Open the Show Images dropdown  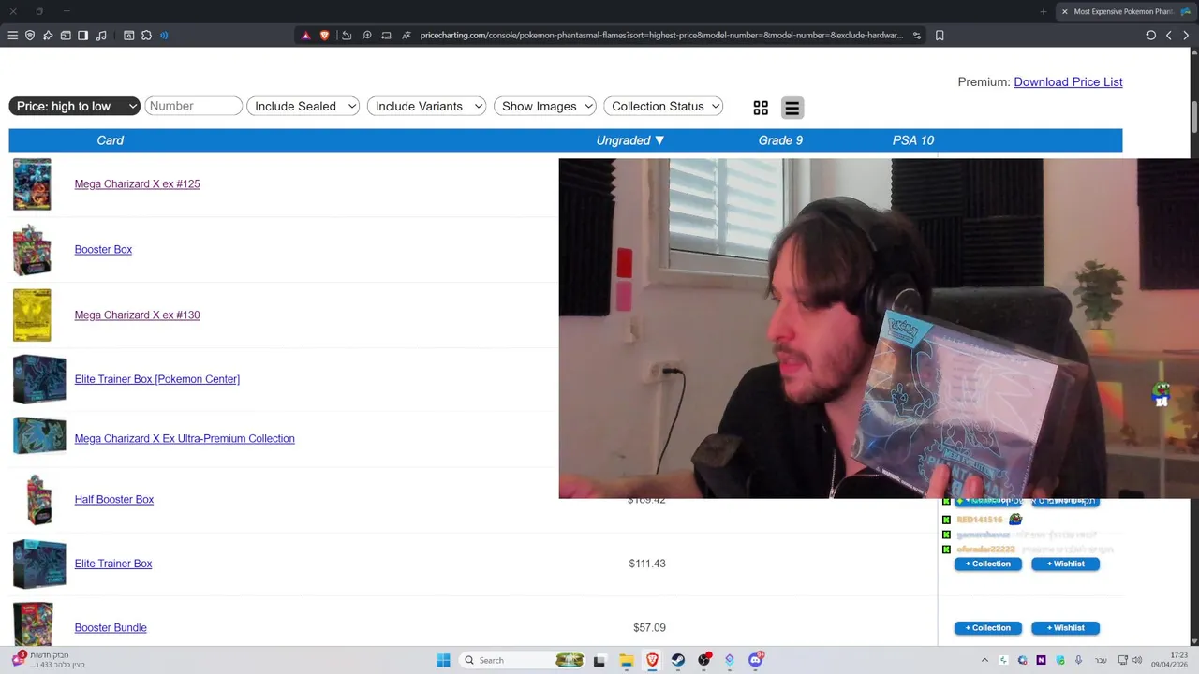coord(545,106)
